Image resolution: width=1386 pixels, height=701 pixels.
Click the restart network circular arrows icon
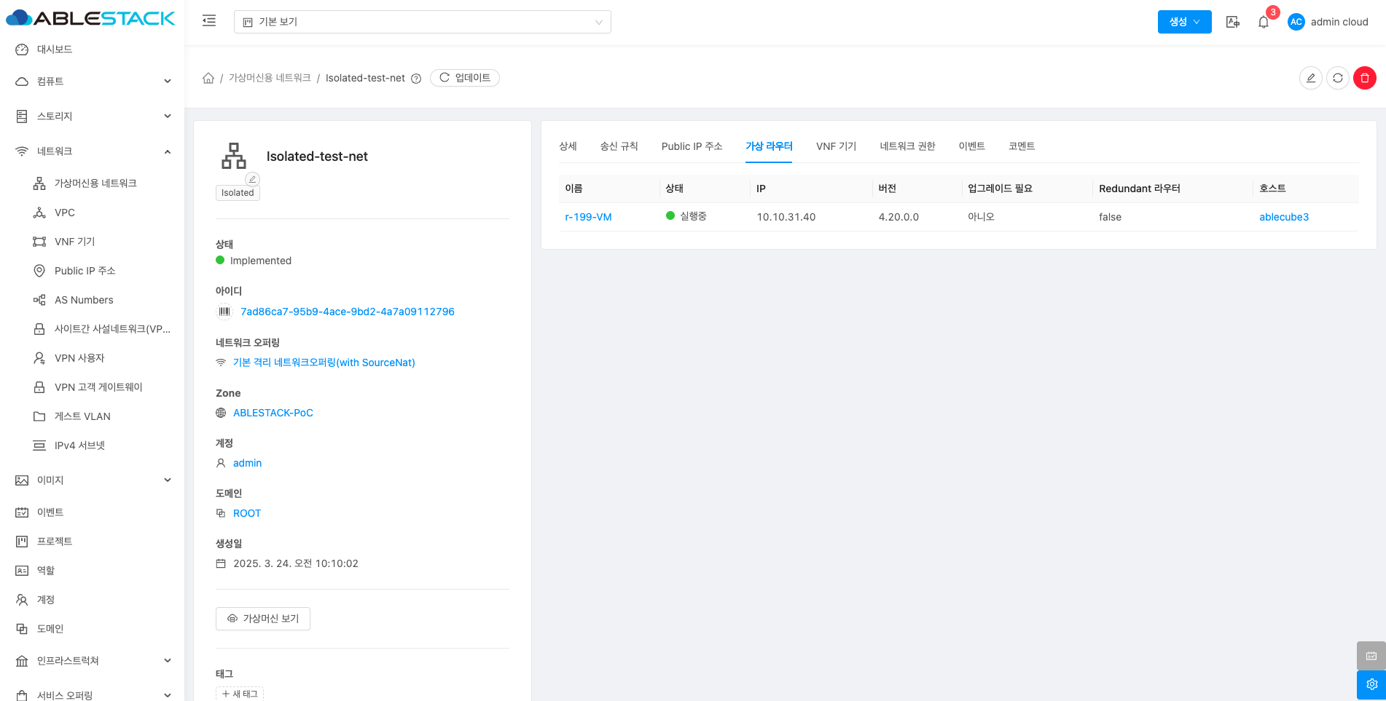click(1337, 78)
